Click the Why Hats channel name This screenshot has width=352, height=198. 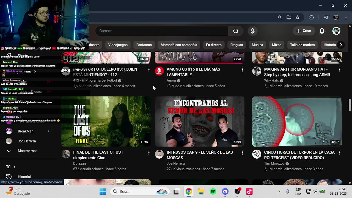[271, 81]
